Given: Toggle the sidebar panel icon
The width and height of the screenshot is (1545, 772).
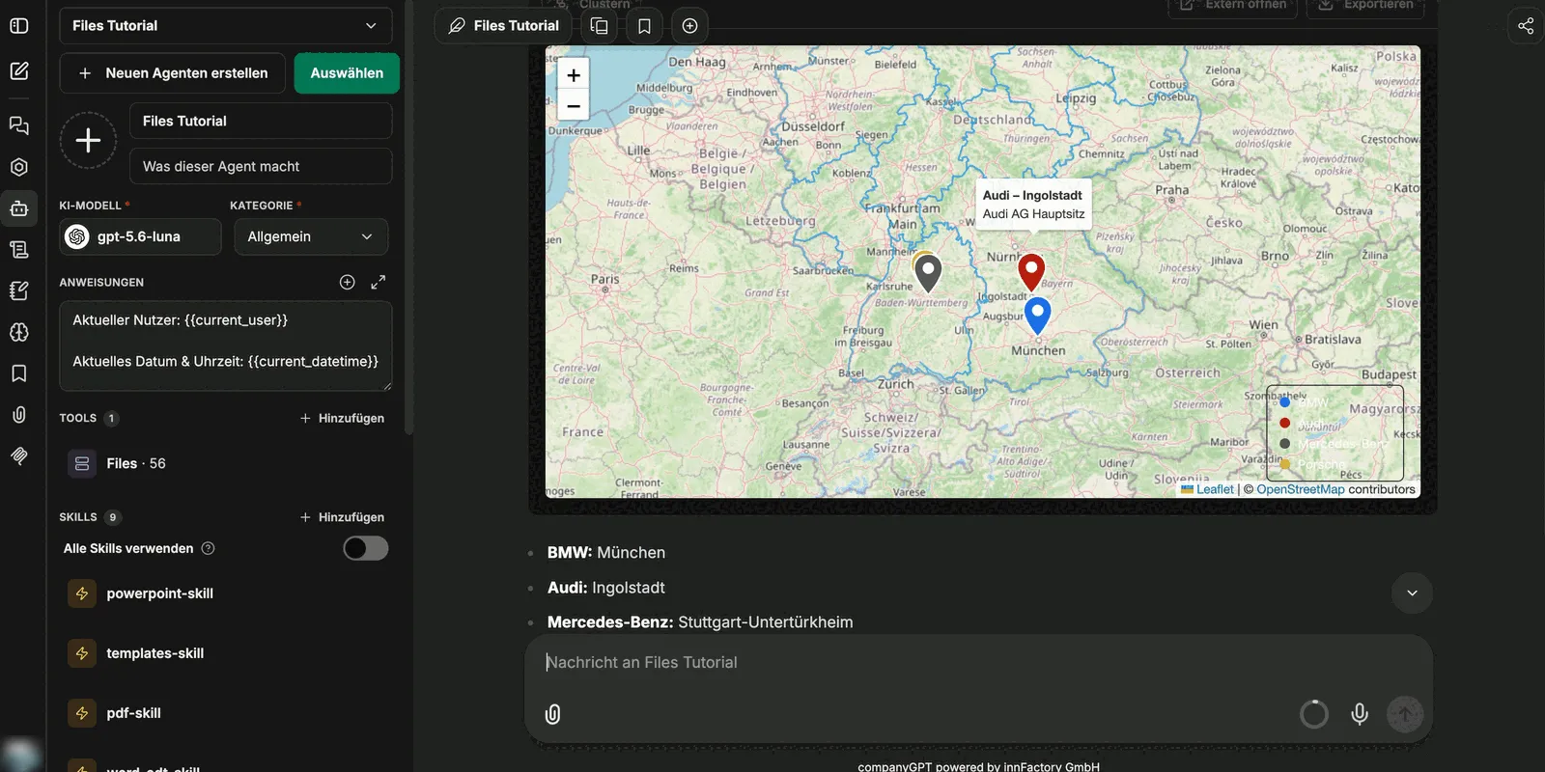Looking at the screenshot, I should [x=18, y=26].
